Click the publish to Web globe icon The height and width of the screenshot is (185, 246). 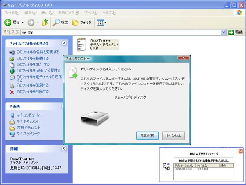click(x=12, y=71)
